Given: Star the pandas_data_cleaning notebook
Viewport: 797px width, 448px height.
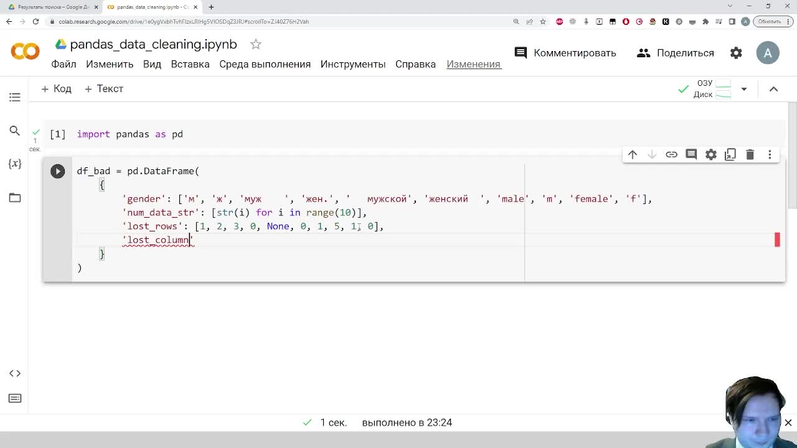Looking at the screenshot, I should pyautogui.click(x=255, y=44).
